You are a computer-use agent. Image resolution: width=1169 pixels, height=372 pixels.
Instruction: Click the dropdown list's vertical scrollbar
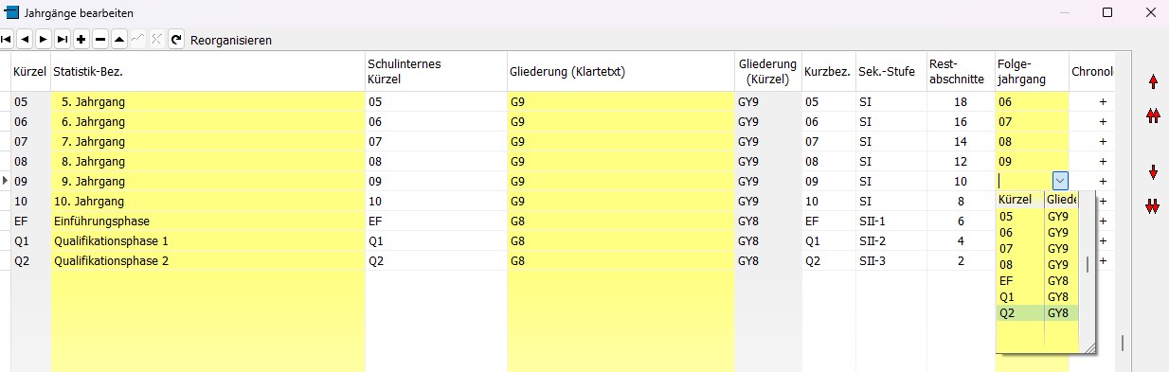click(x=1088, y=264)
